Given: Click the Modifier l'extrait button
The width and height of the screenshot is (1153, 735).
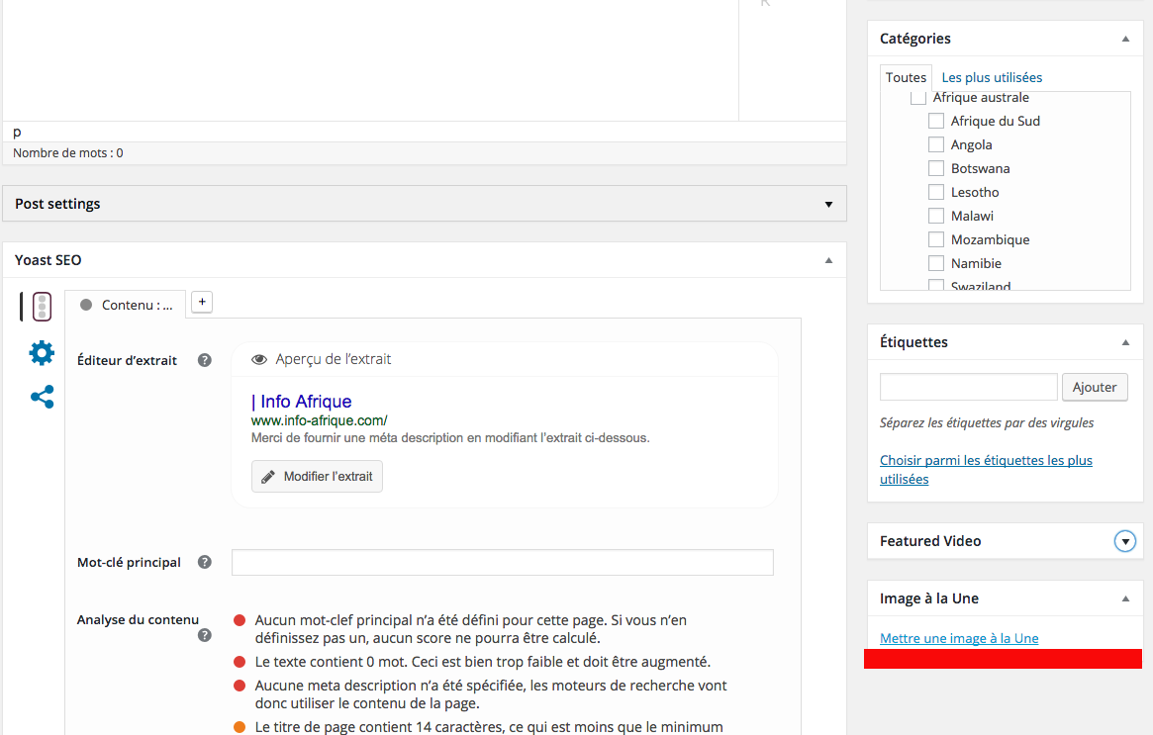Looking at the screenshot, I should 317,477.
